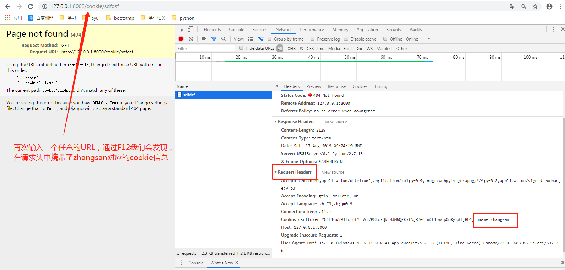Open the Chrome profile avatar
Viewport: 565px width, 270px height.
click(549, 6)
